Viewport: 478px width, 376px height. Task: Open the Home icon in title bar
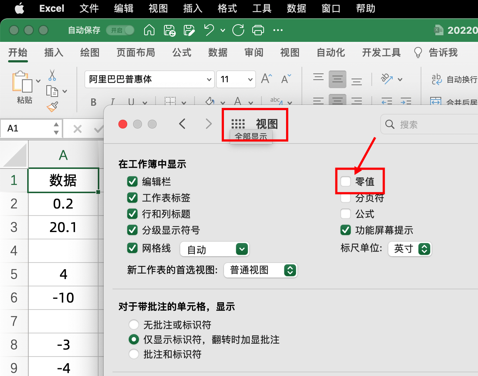(149, 30)
